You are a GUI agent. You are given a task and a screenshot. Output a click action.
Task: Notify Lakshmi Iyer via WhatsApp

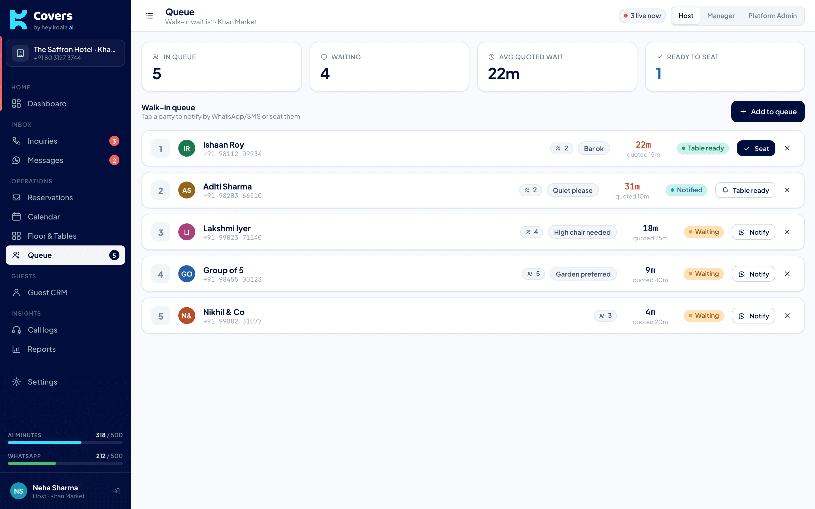pos(753,232)
